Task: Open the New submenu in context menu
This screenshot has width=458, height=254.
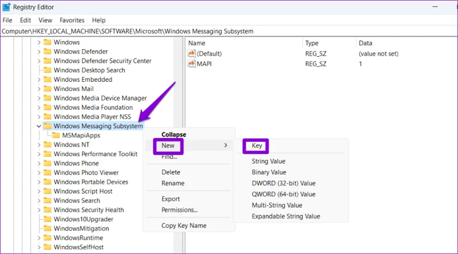Action: click(189, 145)
